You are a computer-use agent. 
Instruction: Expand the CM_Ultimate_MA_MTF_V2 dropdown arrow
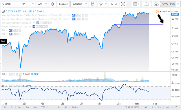30,27
